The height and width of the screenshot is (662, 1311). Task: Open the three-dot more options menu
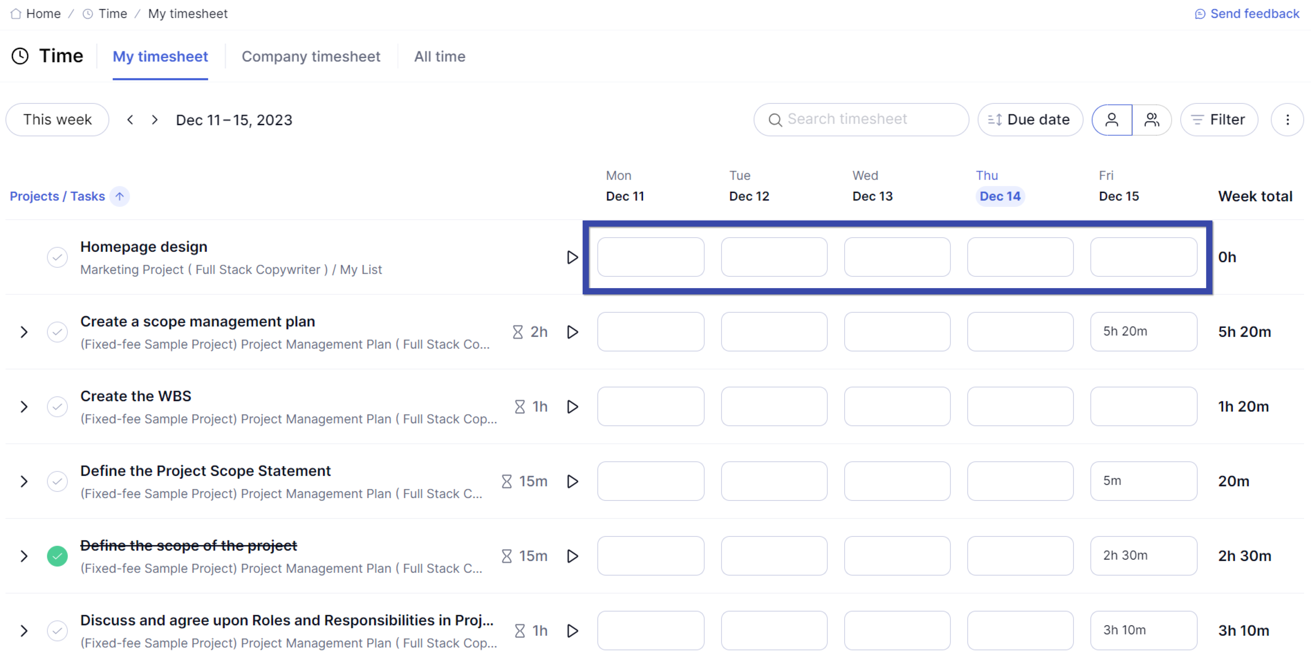[x=1287, y=120]
